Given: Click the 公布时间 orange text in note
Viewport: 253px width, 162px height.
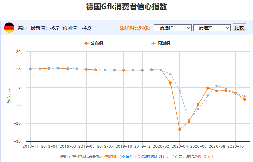Looking at the screenshot, I should point(109,156).
